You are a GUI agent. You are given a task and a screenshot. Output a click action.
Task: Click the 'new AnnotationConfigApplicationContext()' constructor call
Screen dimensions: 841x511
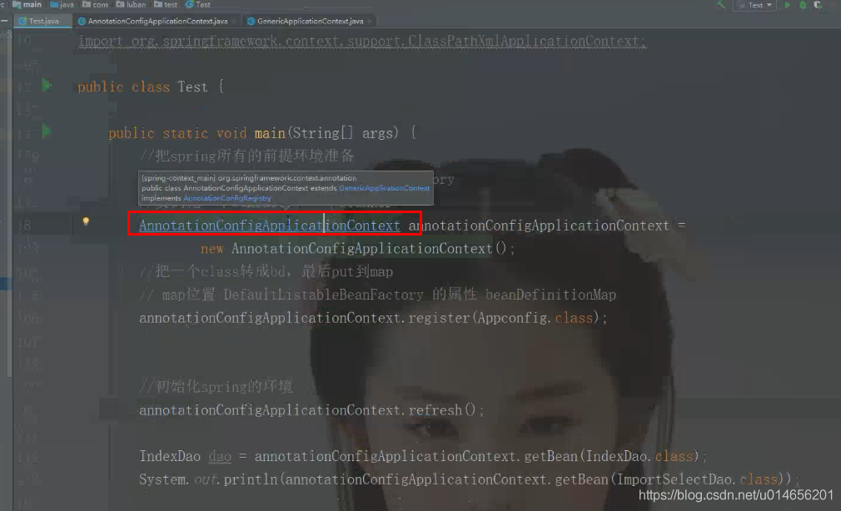357,249
